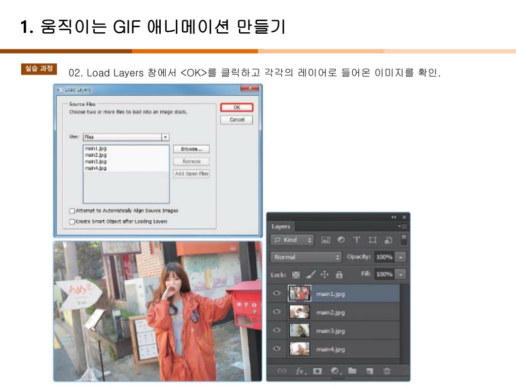Collapse the Layers panel double arrows
Screen dimensions: 516x387
[x=394, y=217]
